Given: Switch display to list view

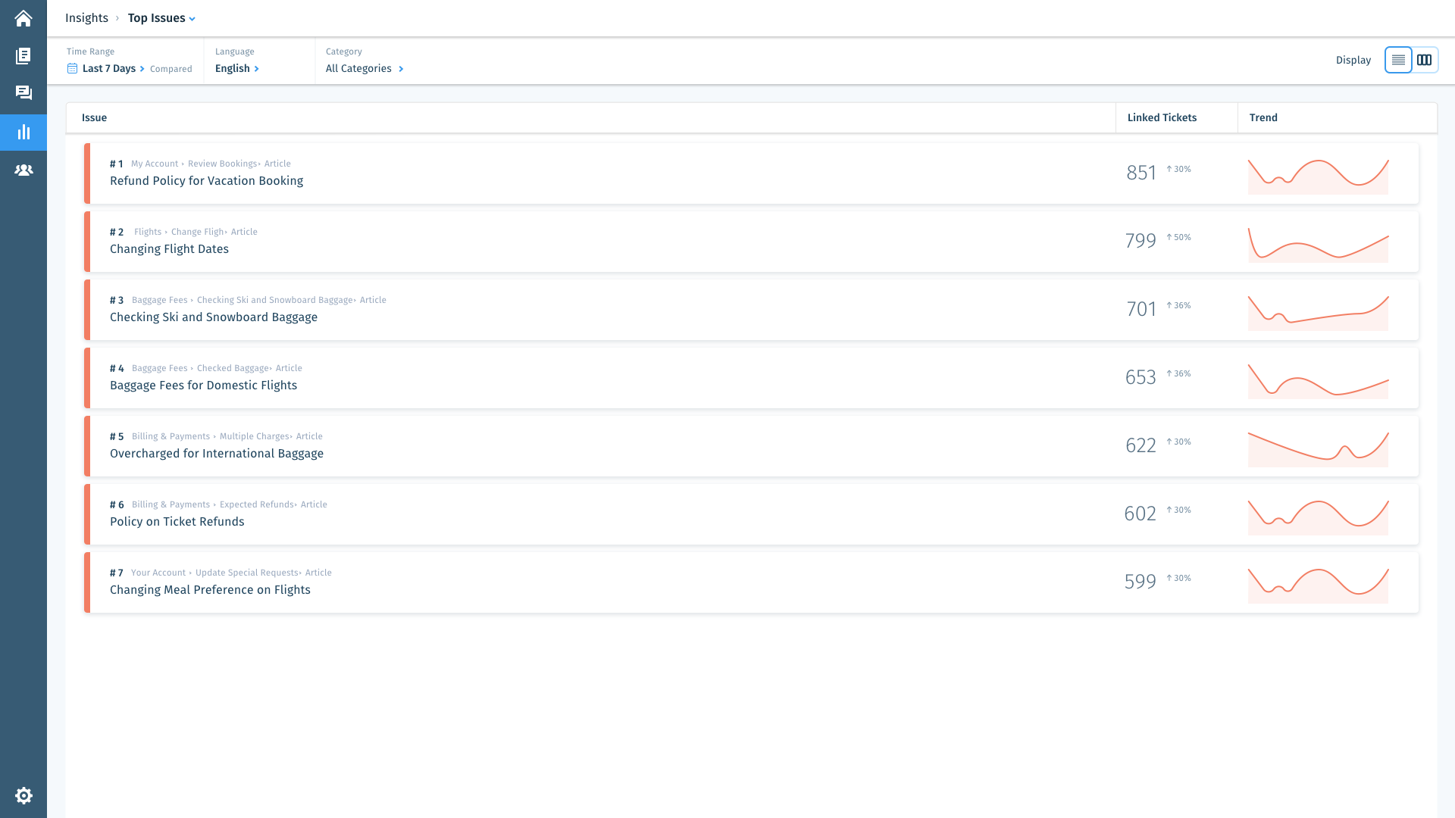Looking at the screenshot, I should (x=1398, y=60).
